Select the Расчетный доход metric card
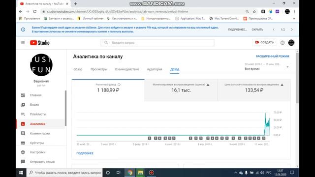Viewport: 315px width, 177px height. click(108, 90)
